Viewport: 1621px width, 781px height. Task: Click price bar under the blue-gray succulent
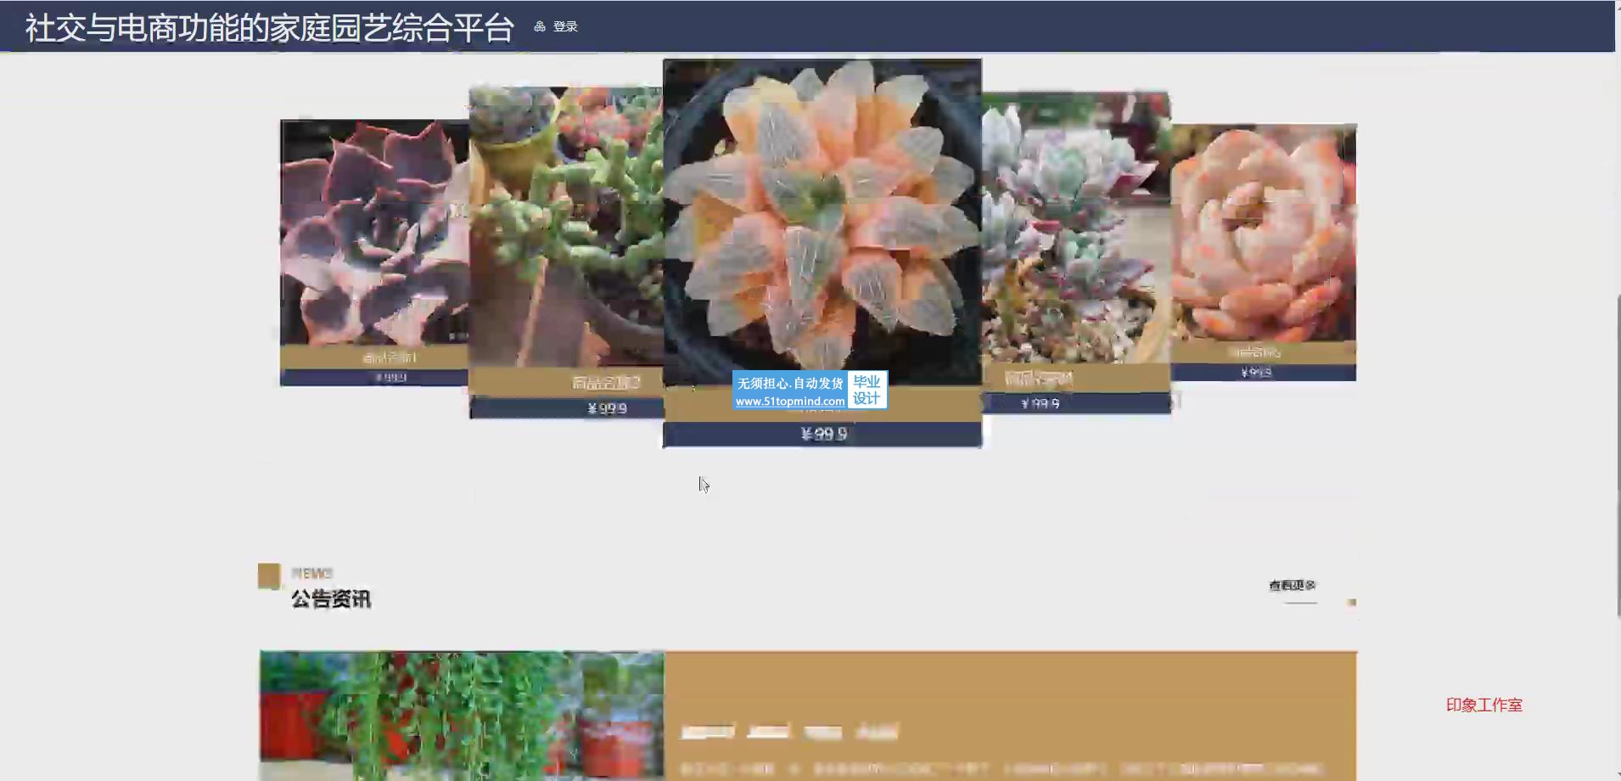tap(1075, 403)
